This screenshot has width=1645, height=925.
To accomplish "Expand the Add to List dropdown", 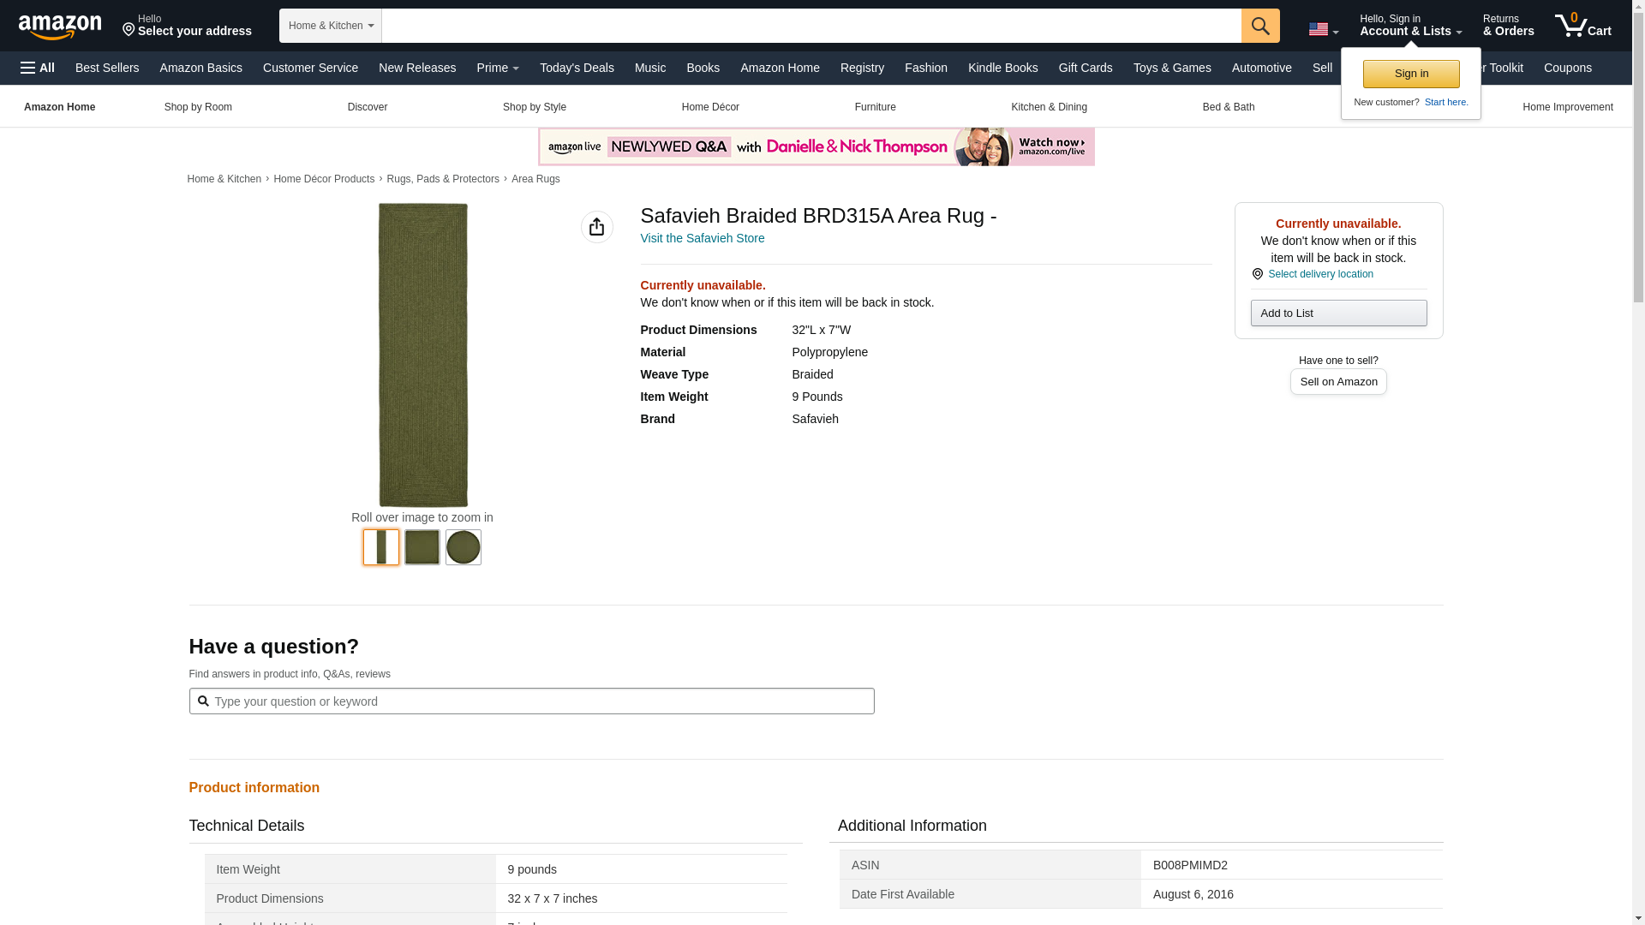I will (x=1337, y=313).
